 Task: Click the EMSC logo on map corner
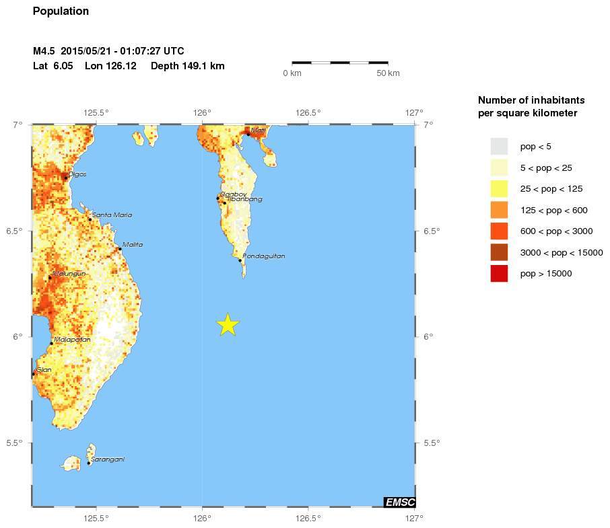(x=399, y=502)
